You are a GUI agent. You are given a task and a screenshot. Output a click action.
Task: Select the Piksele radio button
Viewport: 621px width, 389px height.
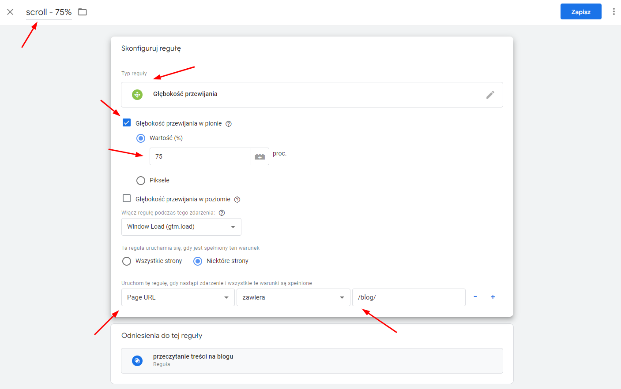(x=140, y=180)
